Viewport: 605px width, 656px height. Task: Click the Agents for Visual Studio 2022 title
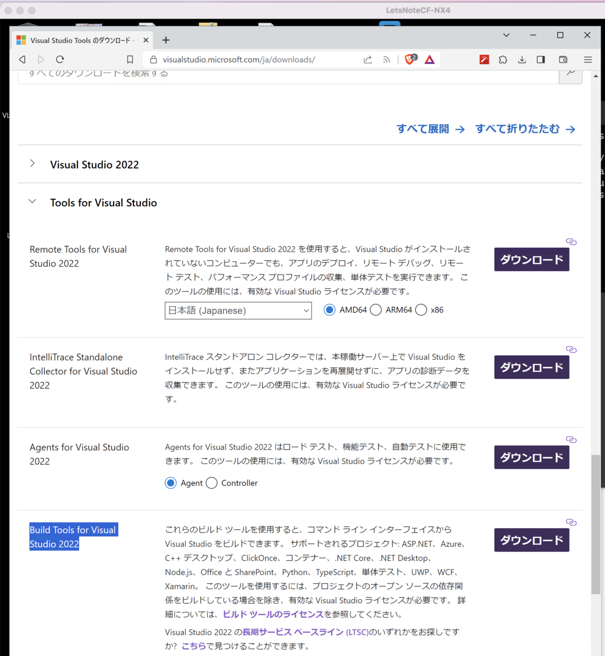point(79,454)
